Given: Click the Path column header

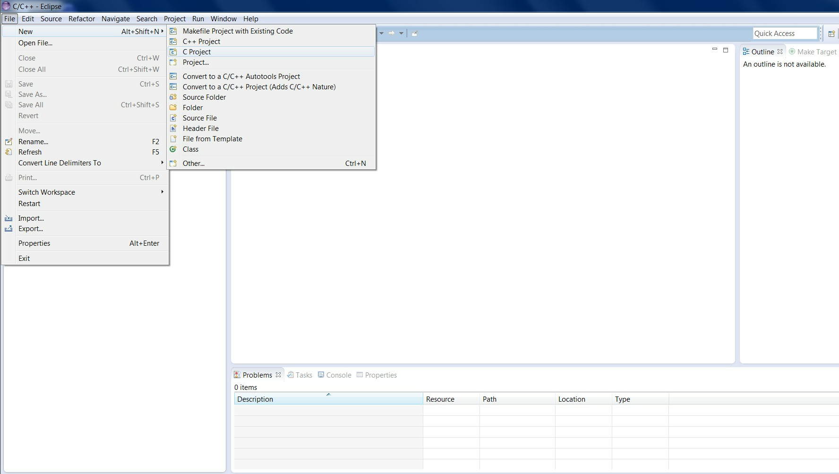Looking at the screenshot, I should click(x=517, y=399).
